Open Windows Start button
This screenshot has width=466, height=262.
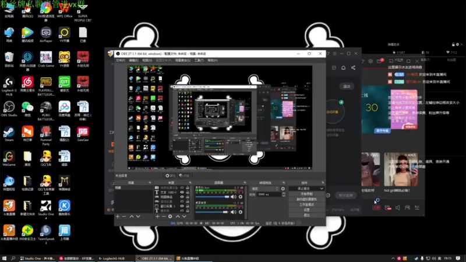(4, 259)
